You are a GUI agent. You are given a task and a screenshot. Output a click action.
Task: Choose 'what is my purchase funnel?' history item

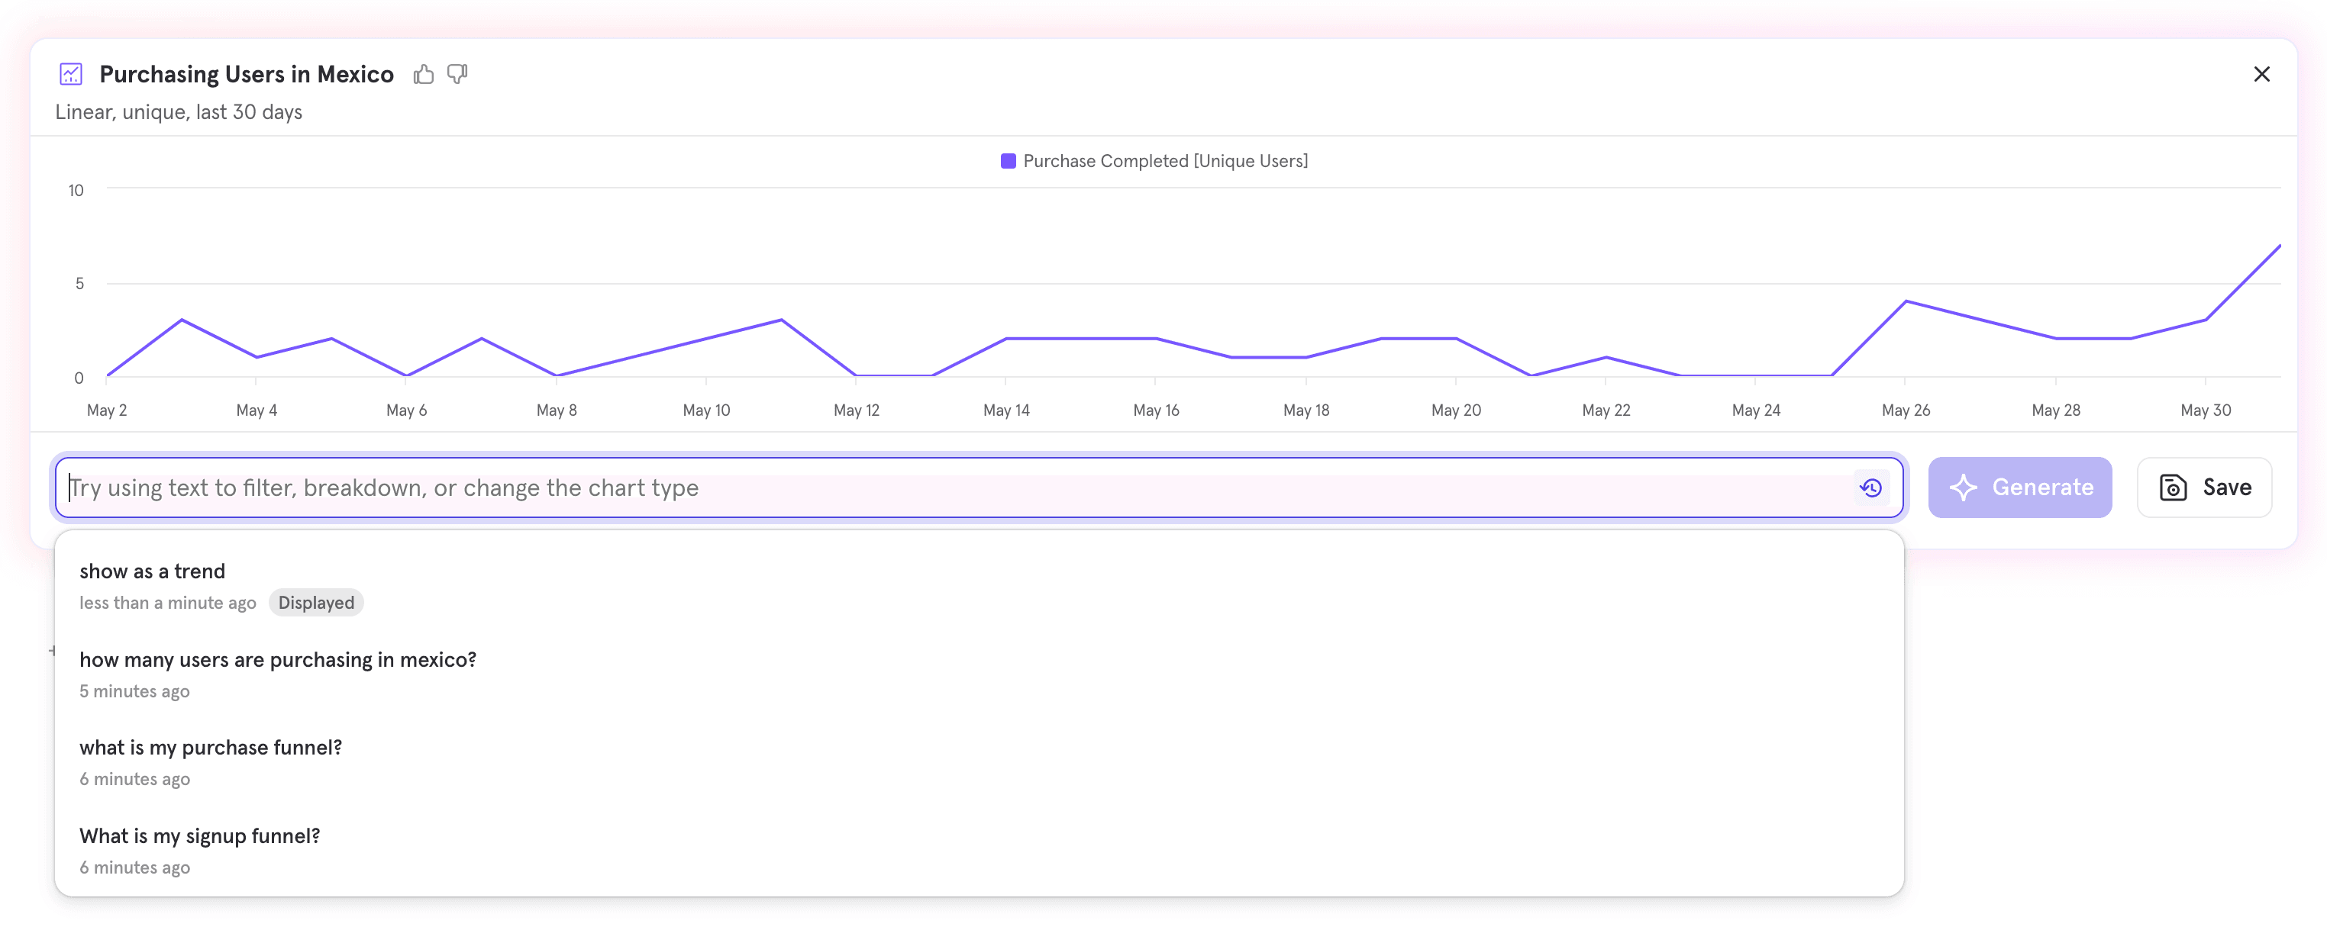pyautogui.click(x=211, y=747)
